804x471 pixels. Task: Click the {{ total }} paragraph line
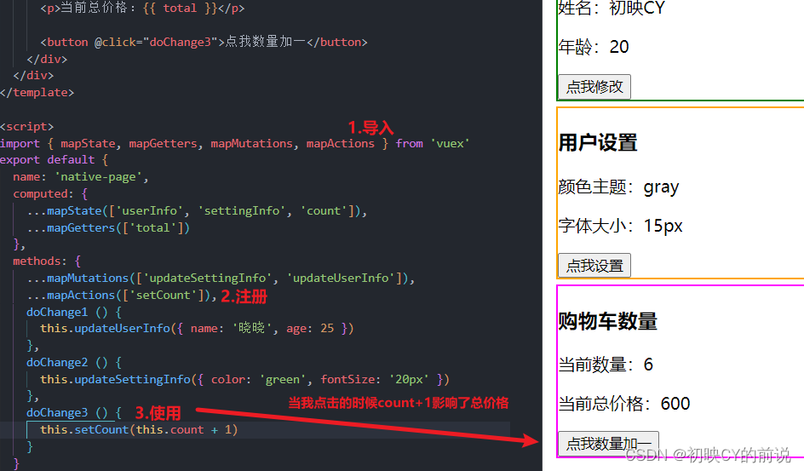[142, 9]
